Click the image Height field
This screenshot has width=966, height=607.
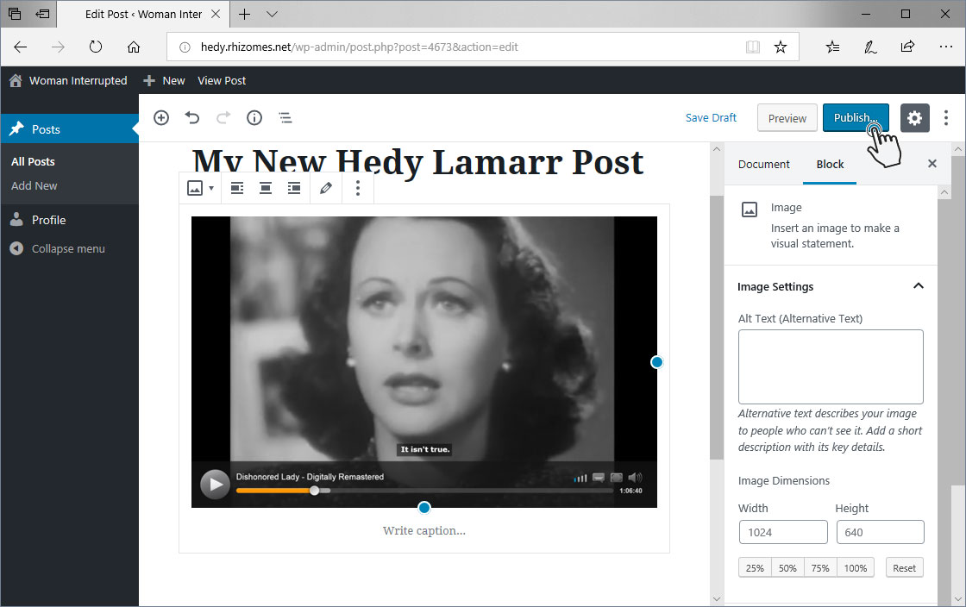coord(881,533)
